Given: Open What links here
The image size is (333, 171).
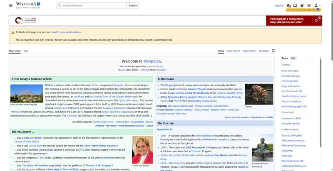Looking at the screenshot, I should [x=290, y=71].
